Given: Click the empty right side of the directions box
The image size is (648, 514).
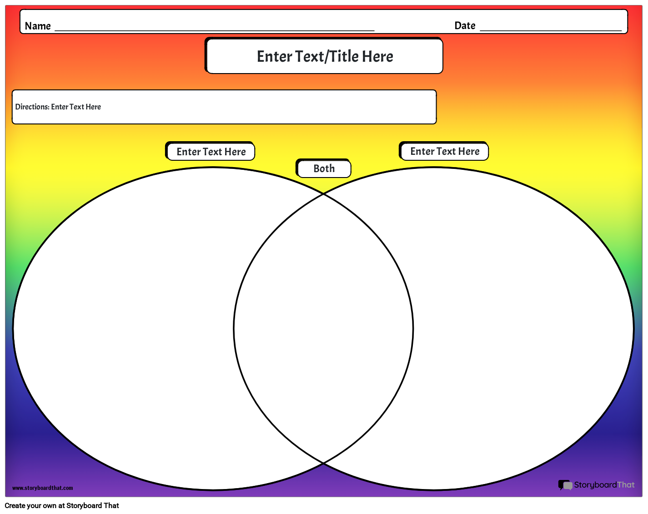Looking at the screenshot, I should click(318, 107).
